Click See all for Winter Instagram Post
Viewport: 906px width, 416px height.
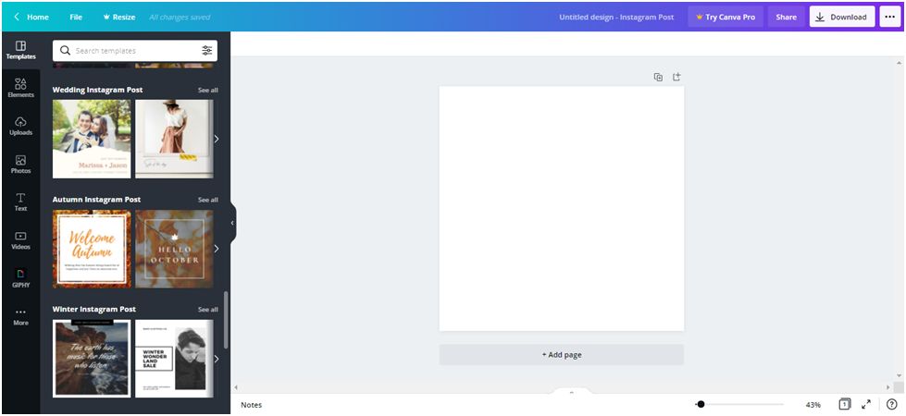(208, 310)
